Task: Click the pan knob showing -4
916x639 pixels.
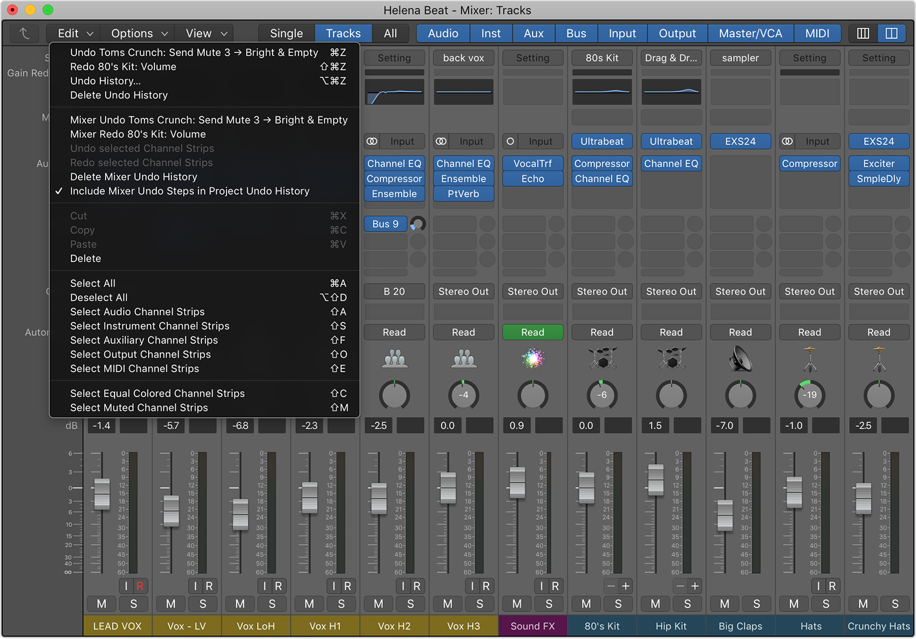Action: click(x=464, y=395)
